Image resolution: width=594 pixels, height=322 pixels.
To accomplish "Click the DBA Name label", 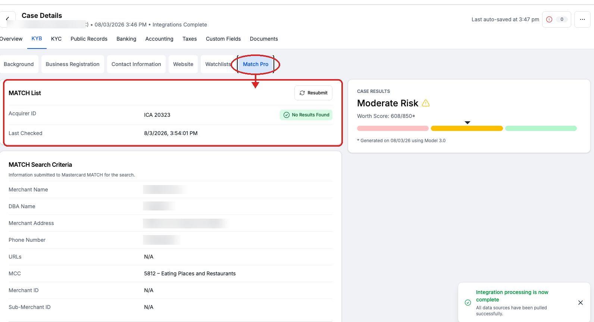I will (22, 206).
